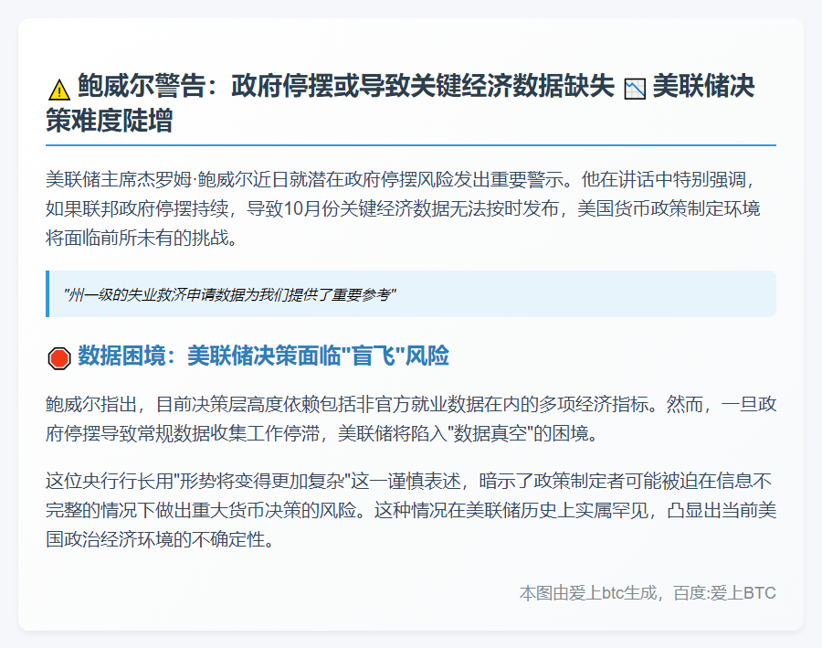Viewport: 822px width, 648px height.
Task: Click the blue left border of the quote
Action: (47, 293)
